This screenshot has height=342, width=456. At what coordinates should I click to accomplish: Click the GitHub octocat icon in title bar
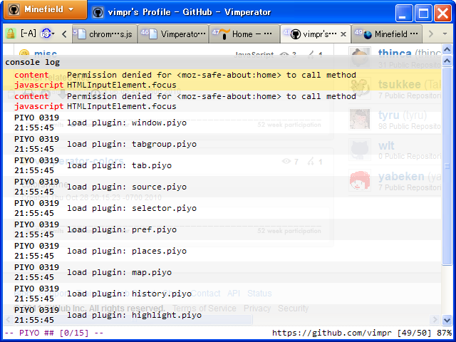coord(98,12)
